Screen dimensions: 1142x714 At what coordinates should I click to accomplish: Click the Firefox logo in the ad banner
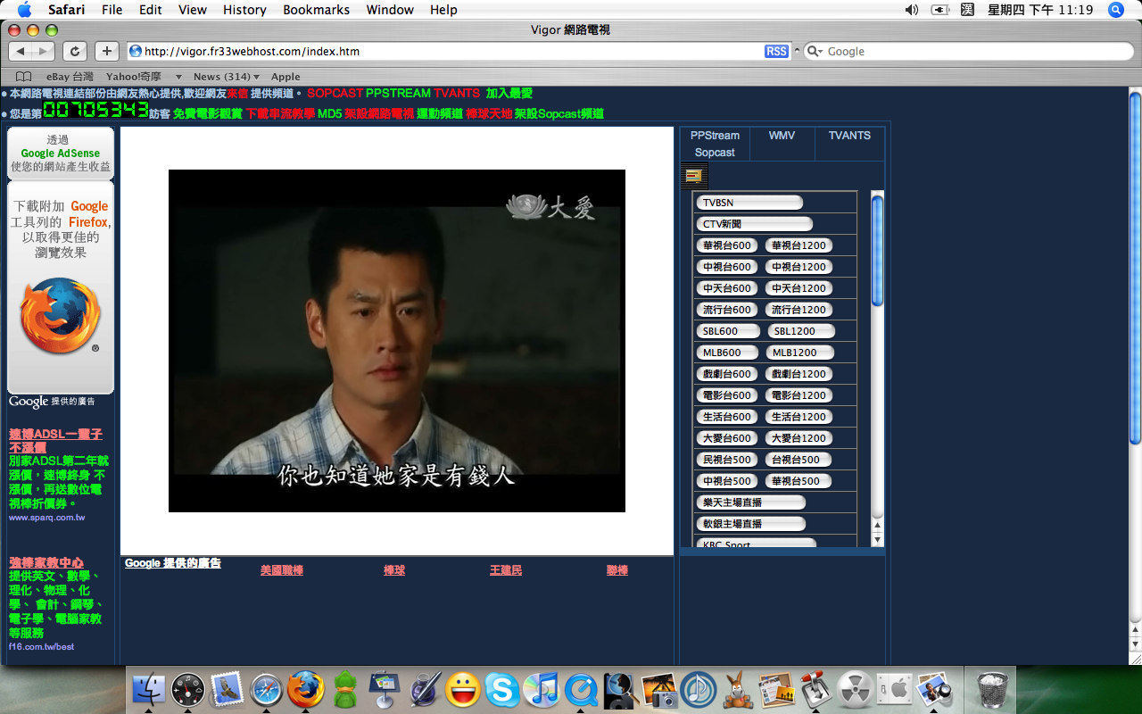click(x=61, y=317)
